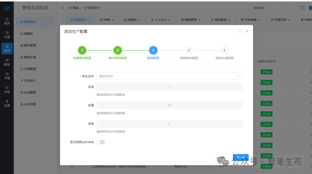
Task: Select the 市场 (Market) sidebar icon
Action: pyautogui.click(x=7, y=90)
